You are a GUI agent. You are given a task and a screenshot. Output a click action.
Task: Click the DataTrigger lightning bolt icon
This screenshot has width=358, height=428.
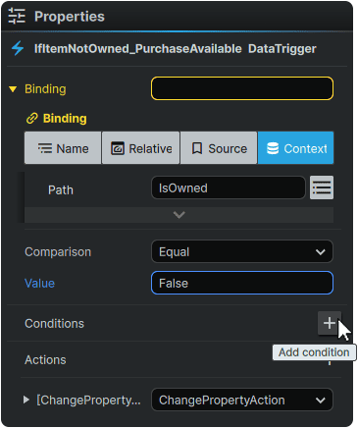18,49
